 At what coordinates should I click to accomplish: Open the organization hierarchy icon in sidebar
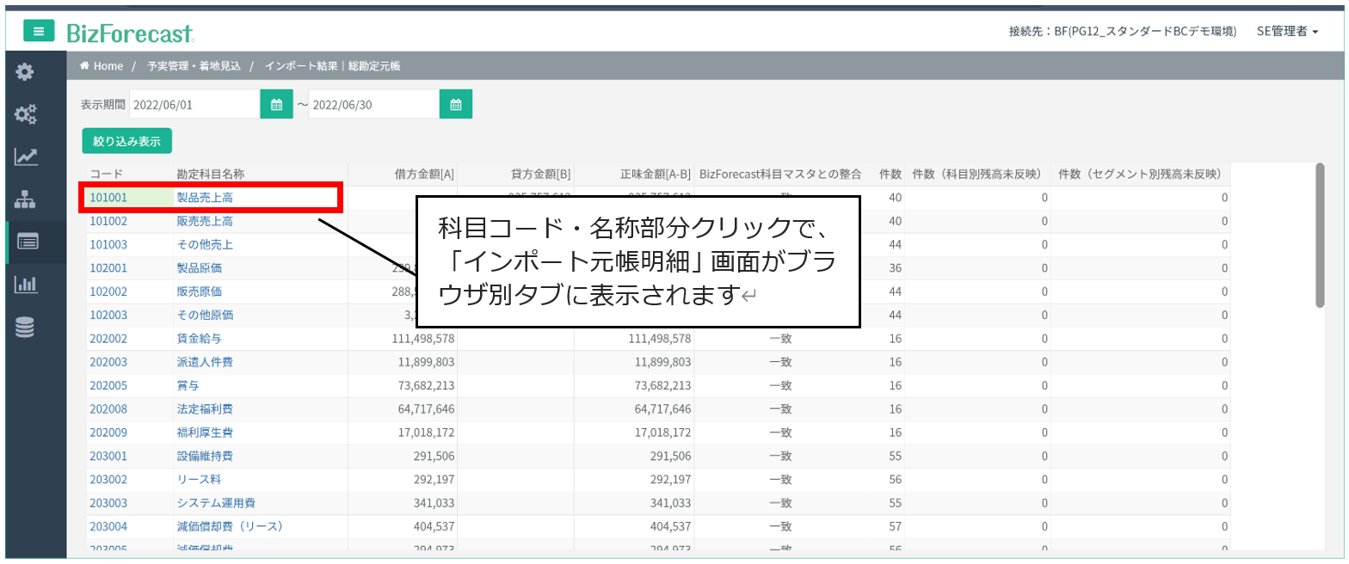tap(26, 199)
